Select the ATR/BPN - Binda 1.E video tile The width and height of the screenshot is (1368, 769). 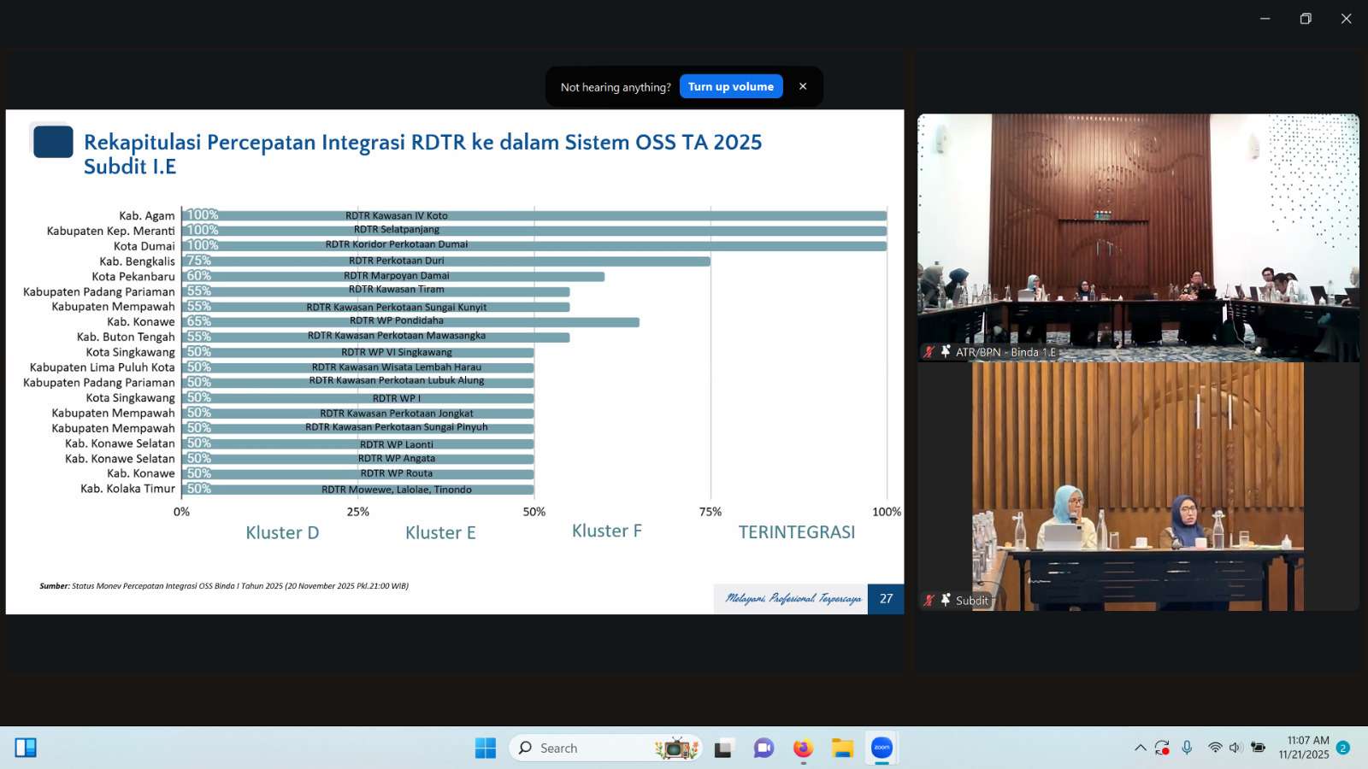coord(1138,238)
